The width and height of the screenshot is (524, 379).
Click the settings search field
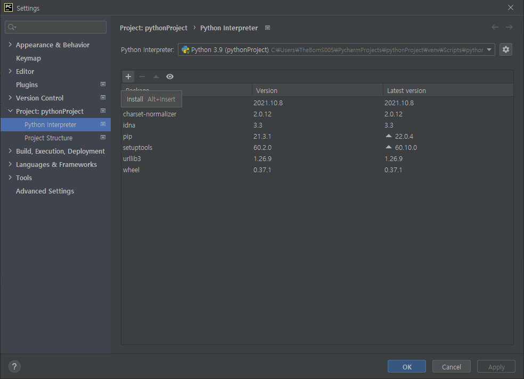click(x=55, y=27)
